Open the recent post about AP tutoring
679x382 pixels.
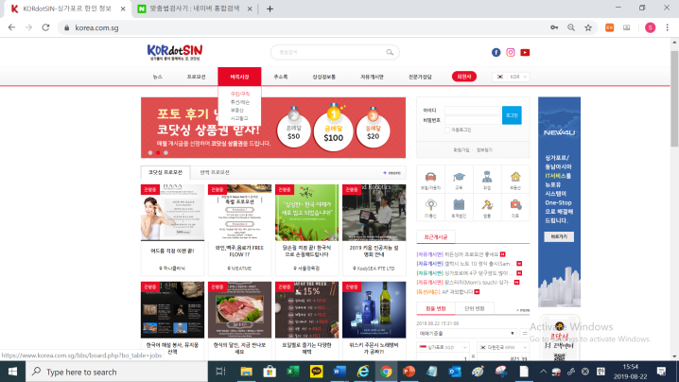(448, 292)
